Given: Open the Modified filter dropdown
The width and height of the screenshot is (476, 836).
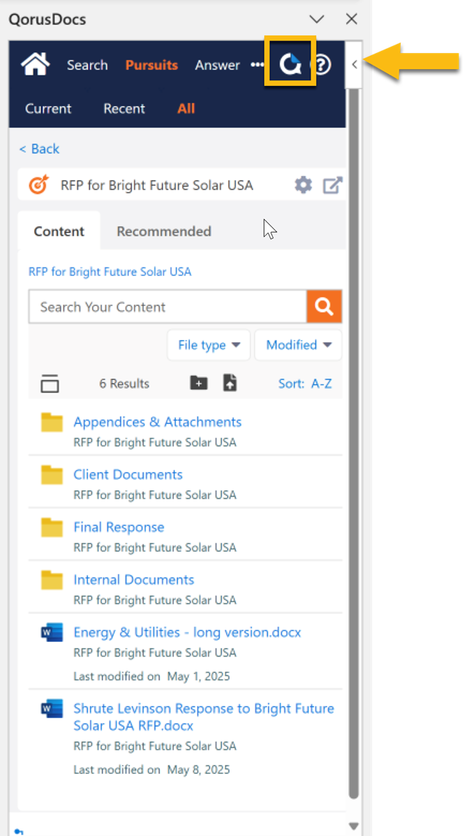Looking at the screenshot, I should coord(298,345).
